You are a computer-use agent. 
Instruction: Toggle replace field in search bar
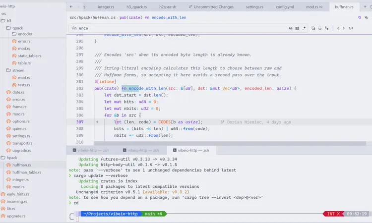(313, 28)
